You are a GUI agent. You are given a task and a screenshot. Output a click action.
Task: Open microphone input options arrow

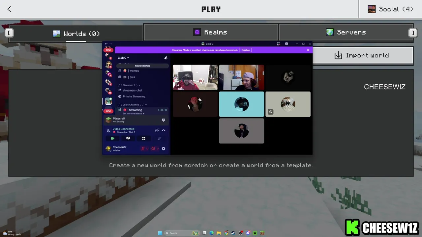point(147,149)
